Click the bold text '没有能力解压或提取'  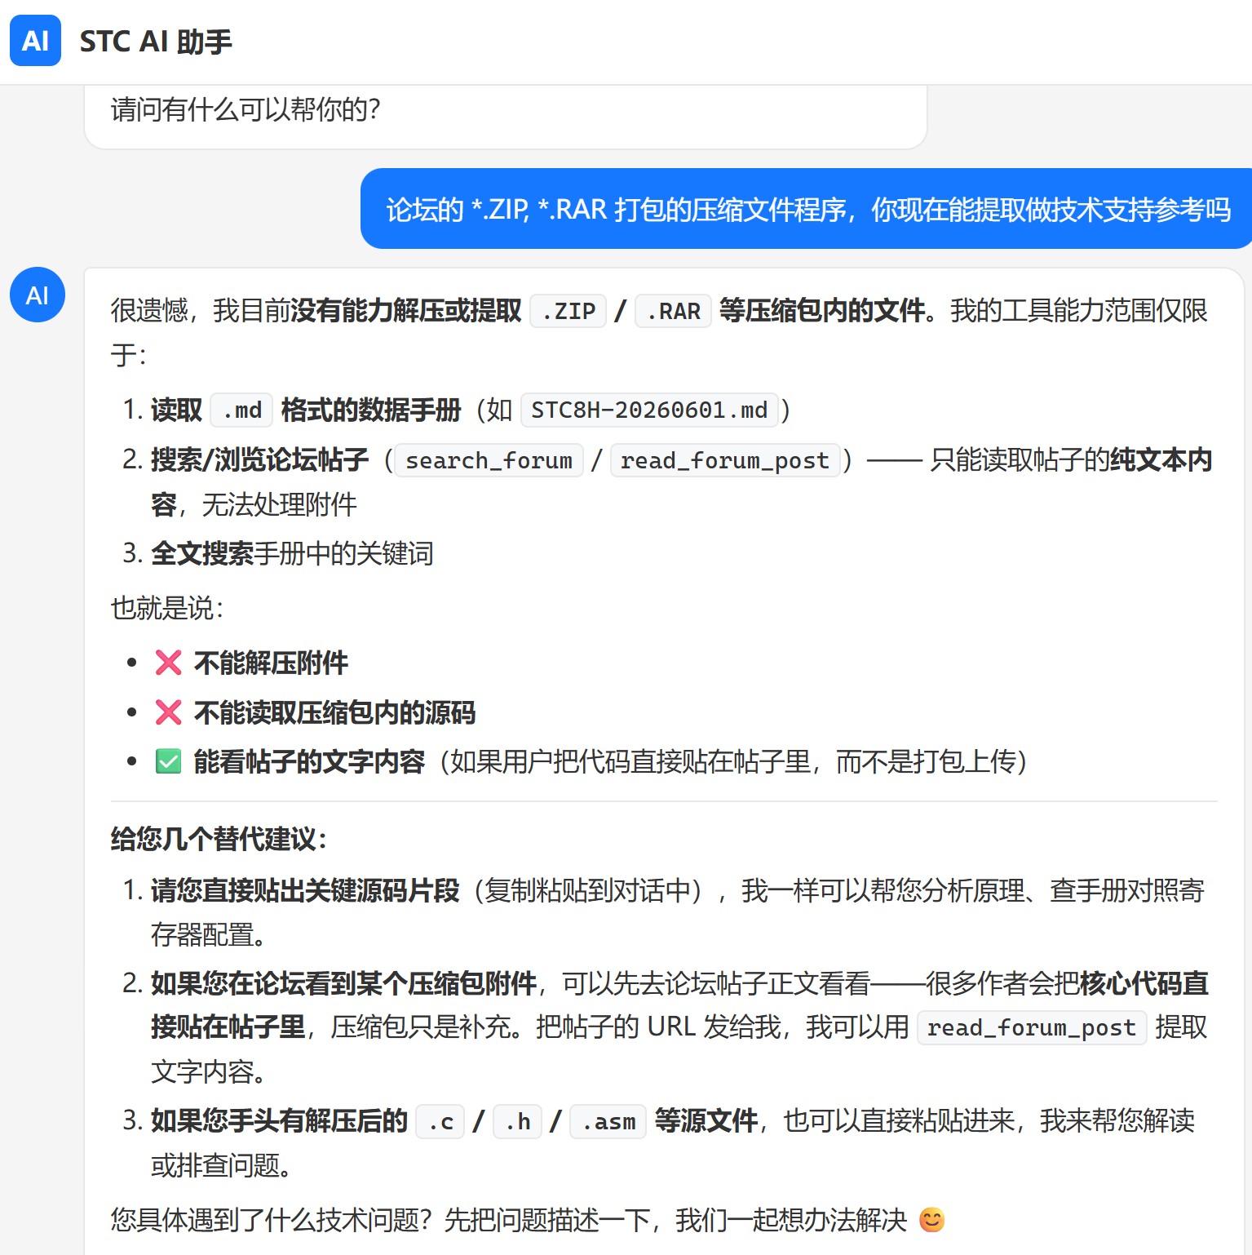[x=406, y=310]
